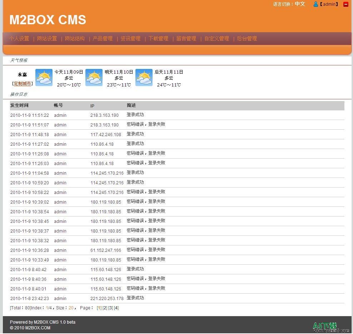Click the admin username link at top
The height and width of the screenshot is (334, 353).
[x=329, y=4]
